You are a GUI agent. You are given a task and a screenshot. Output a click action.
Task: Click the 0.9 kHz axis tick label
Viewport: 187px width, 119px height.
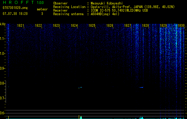click(2, 68)
